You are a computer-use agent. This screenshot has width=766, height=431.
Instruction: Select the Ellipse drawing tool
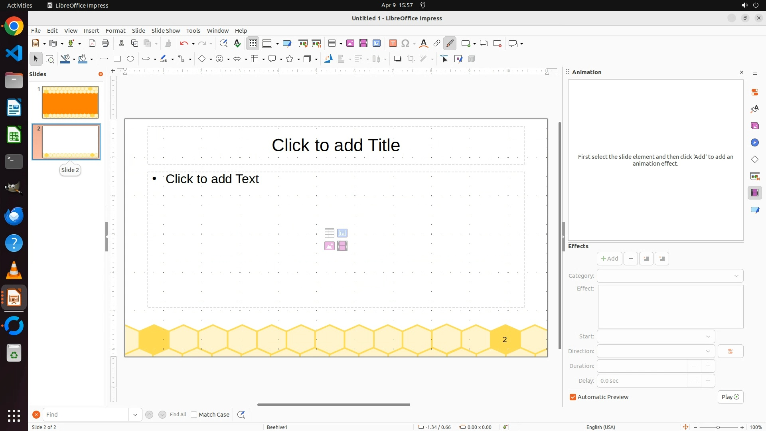point(130,59)
